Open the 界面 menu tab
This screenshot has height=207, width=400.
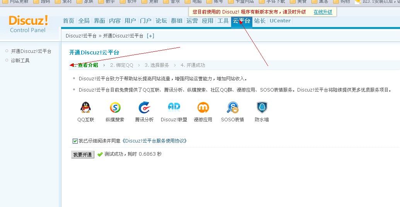(99, 20)
